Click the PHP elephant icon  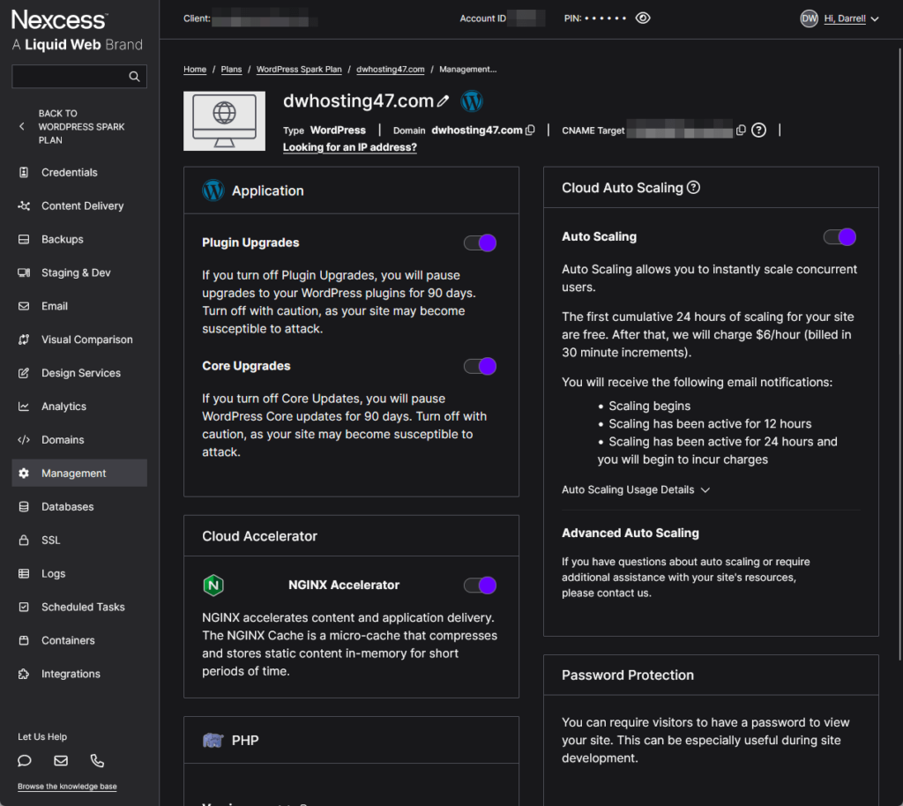point(213,741)
